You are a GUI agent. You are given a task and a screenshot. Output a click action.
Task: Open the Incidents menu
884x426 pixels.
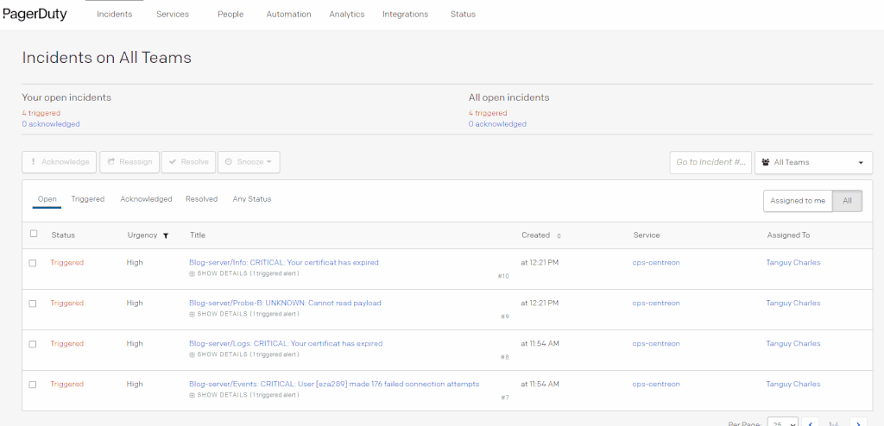115,15
